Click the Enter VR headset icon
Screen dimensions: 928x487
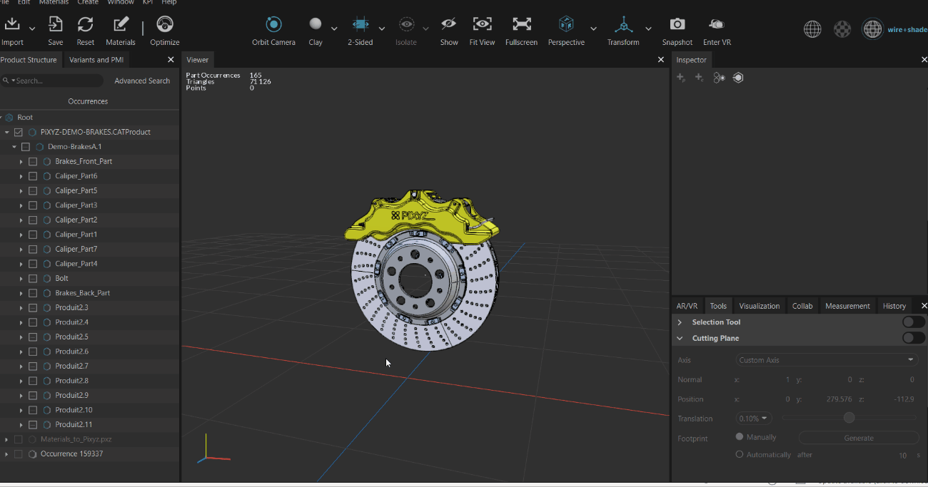pyautogui.click(x=717, y=24)
